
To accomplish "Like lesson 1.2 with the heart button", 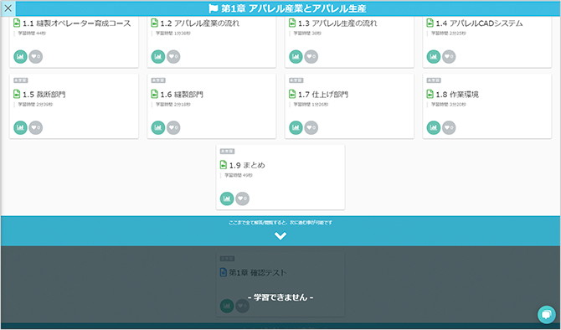I will pyautogui.click(x=173, y=57).
